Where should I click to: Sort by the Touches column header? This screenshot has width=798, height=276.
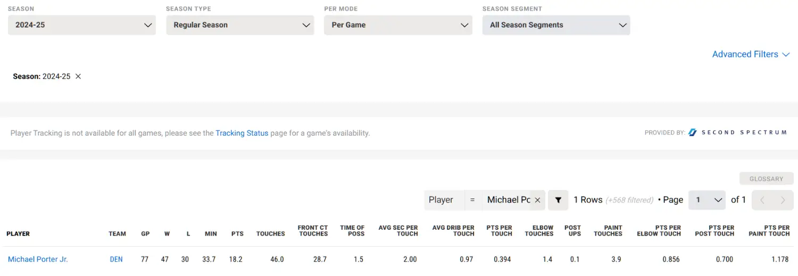click(270, 233)
